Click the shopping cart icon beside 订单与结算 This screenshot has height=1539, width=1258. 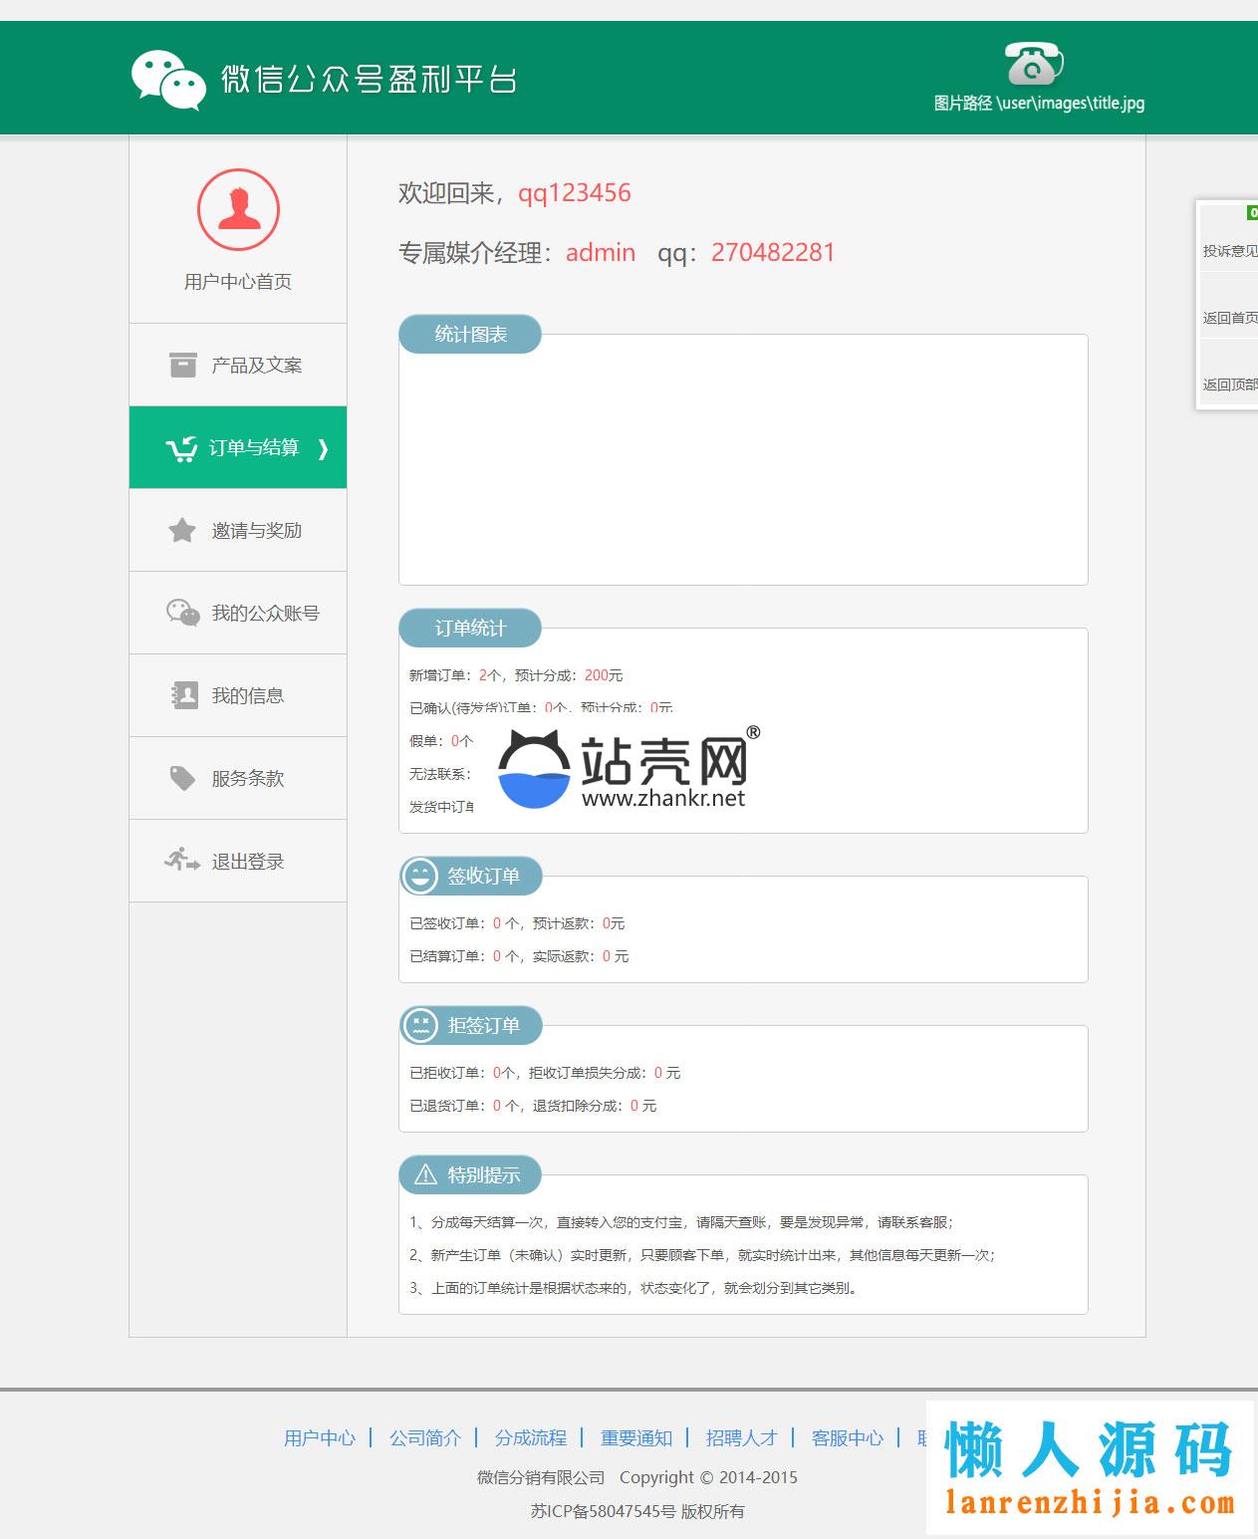pos(181,449)
